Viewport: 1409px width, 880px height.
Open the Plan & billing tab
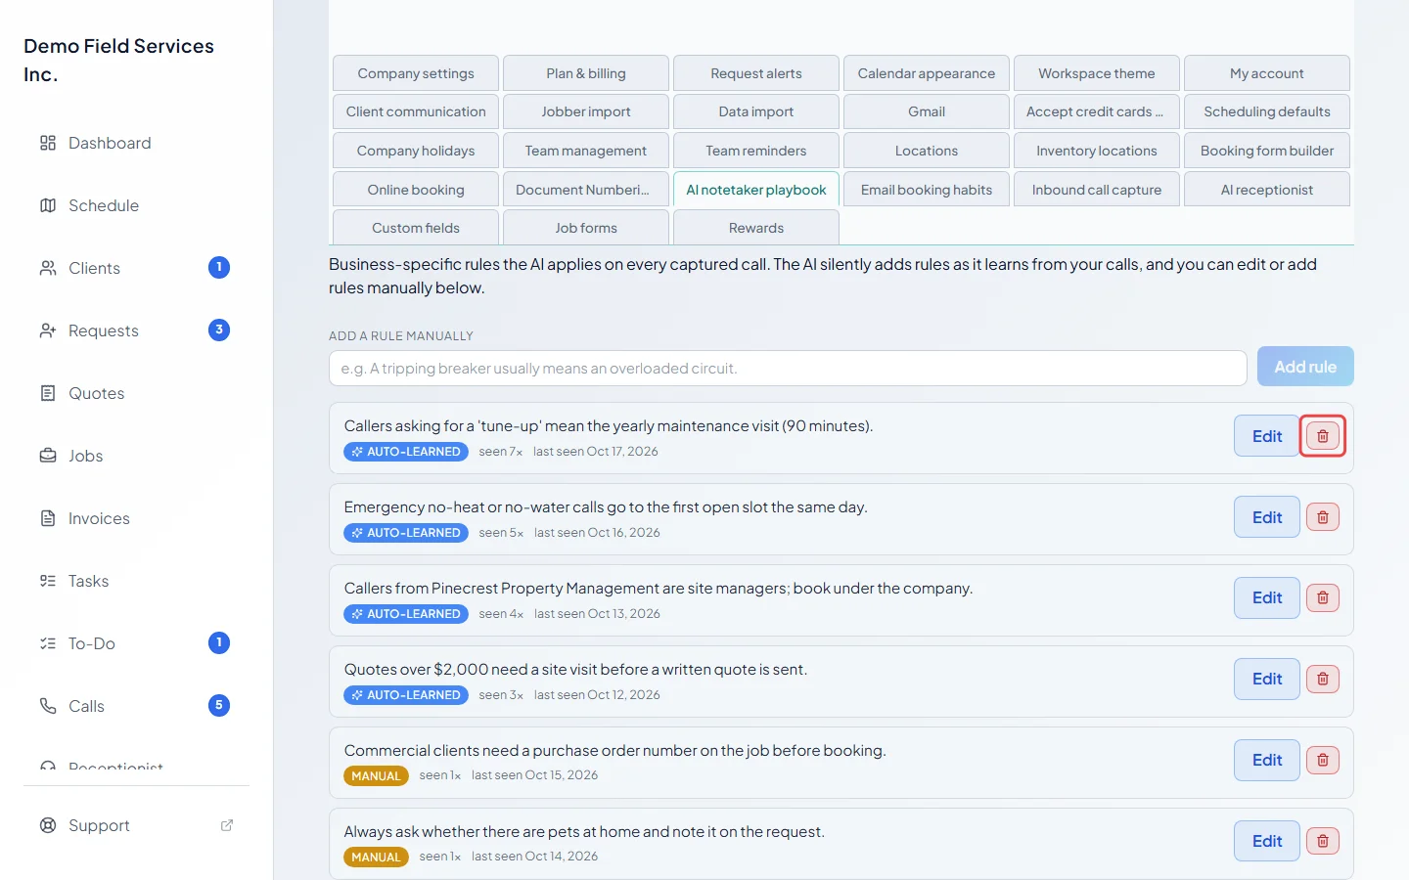tap(586, 73)
